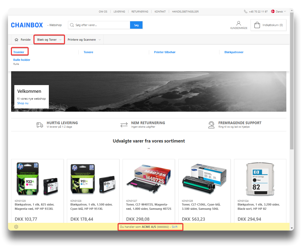Click the page vertical scrollbar
Screen dimensions: 302x247
tap(292, 81)
